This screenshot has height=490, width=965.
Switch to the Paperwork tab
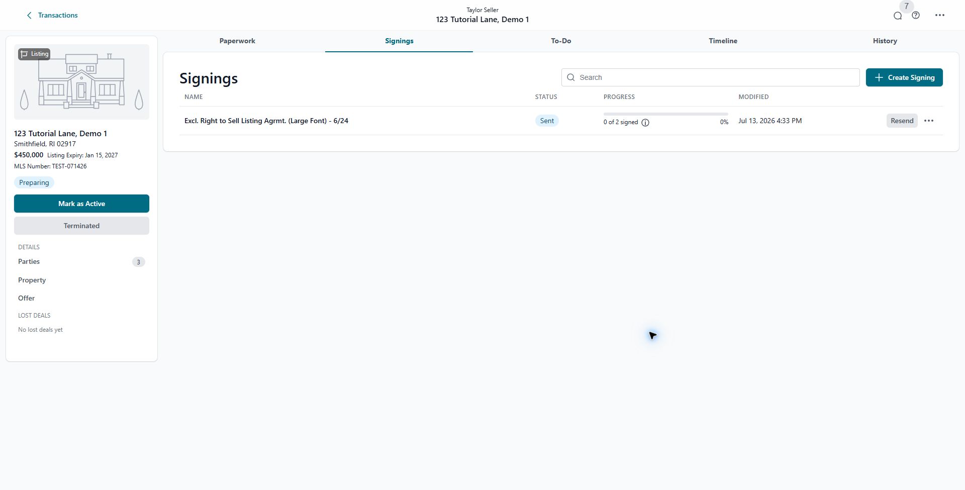click(237, 41)
